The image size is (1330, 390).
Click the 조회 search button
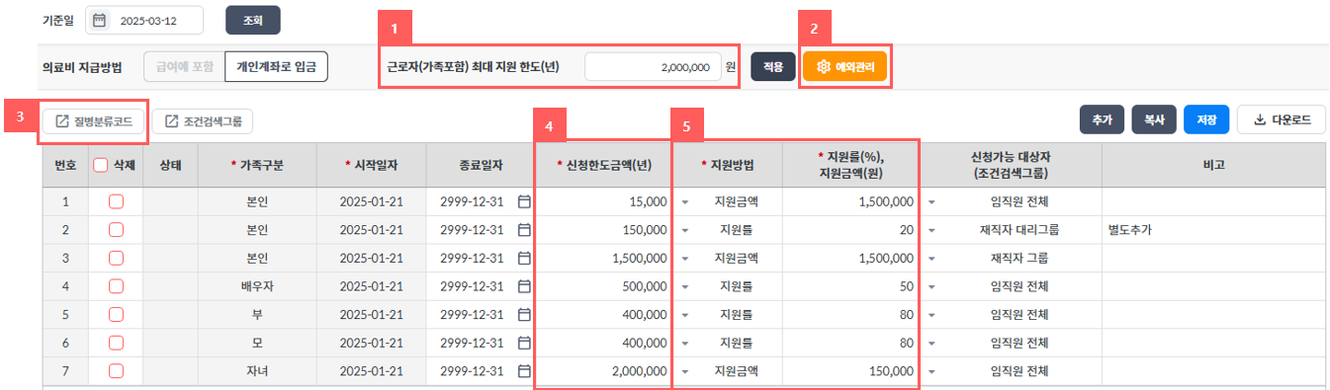point(253,20)
